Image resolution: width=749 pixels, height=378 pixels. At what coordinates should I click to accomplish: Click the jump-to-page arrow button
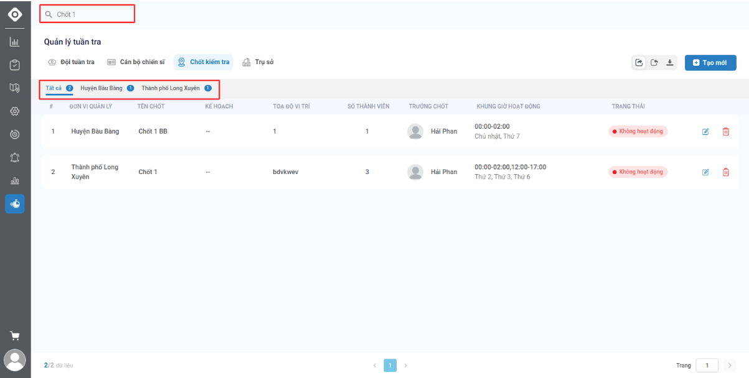pyautogui.click(x=730, y=366)
